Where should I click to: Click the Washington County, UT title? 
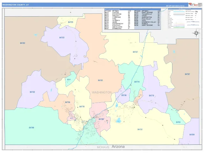coord(16,5)
